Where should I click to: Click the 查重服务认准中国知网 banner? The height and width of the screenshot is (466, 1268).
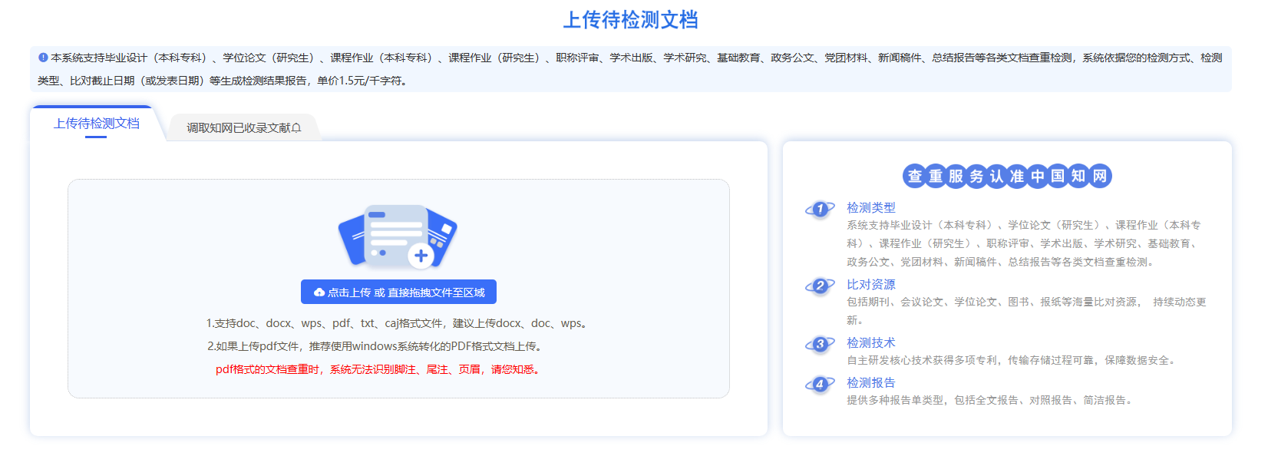coord(1007,176)
